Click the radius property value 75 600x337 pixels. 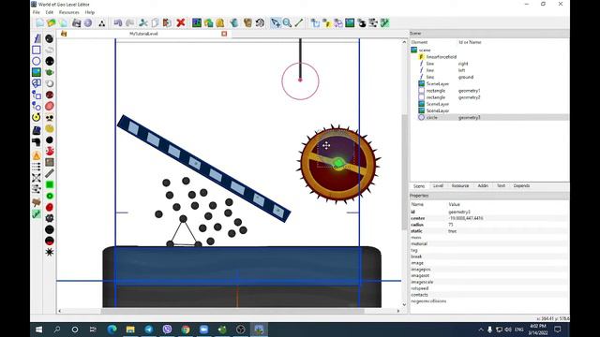(508, 225)
